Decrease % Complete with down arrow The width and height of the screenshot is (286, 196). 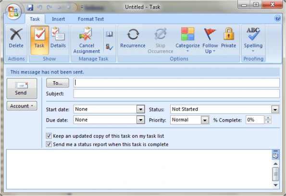pyautogui.click(x=268, y=122)
